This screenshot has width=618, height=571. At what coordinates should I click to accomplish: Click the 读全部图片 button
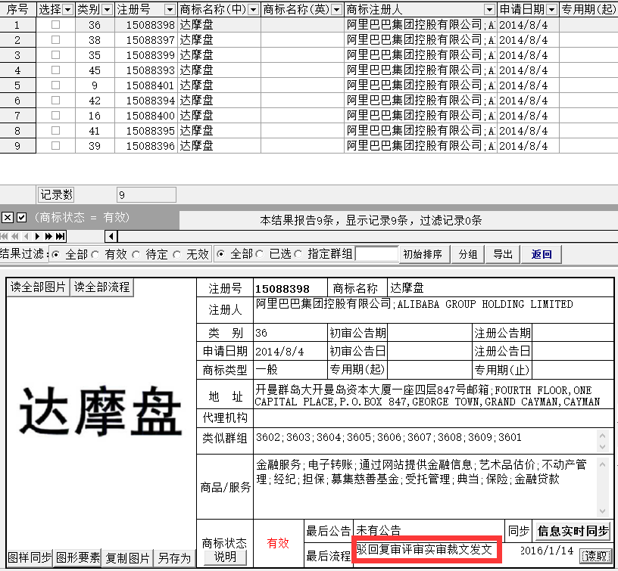[38, 287]
